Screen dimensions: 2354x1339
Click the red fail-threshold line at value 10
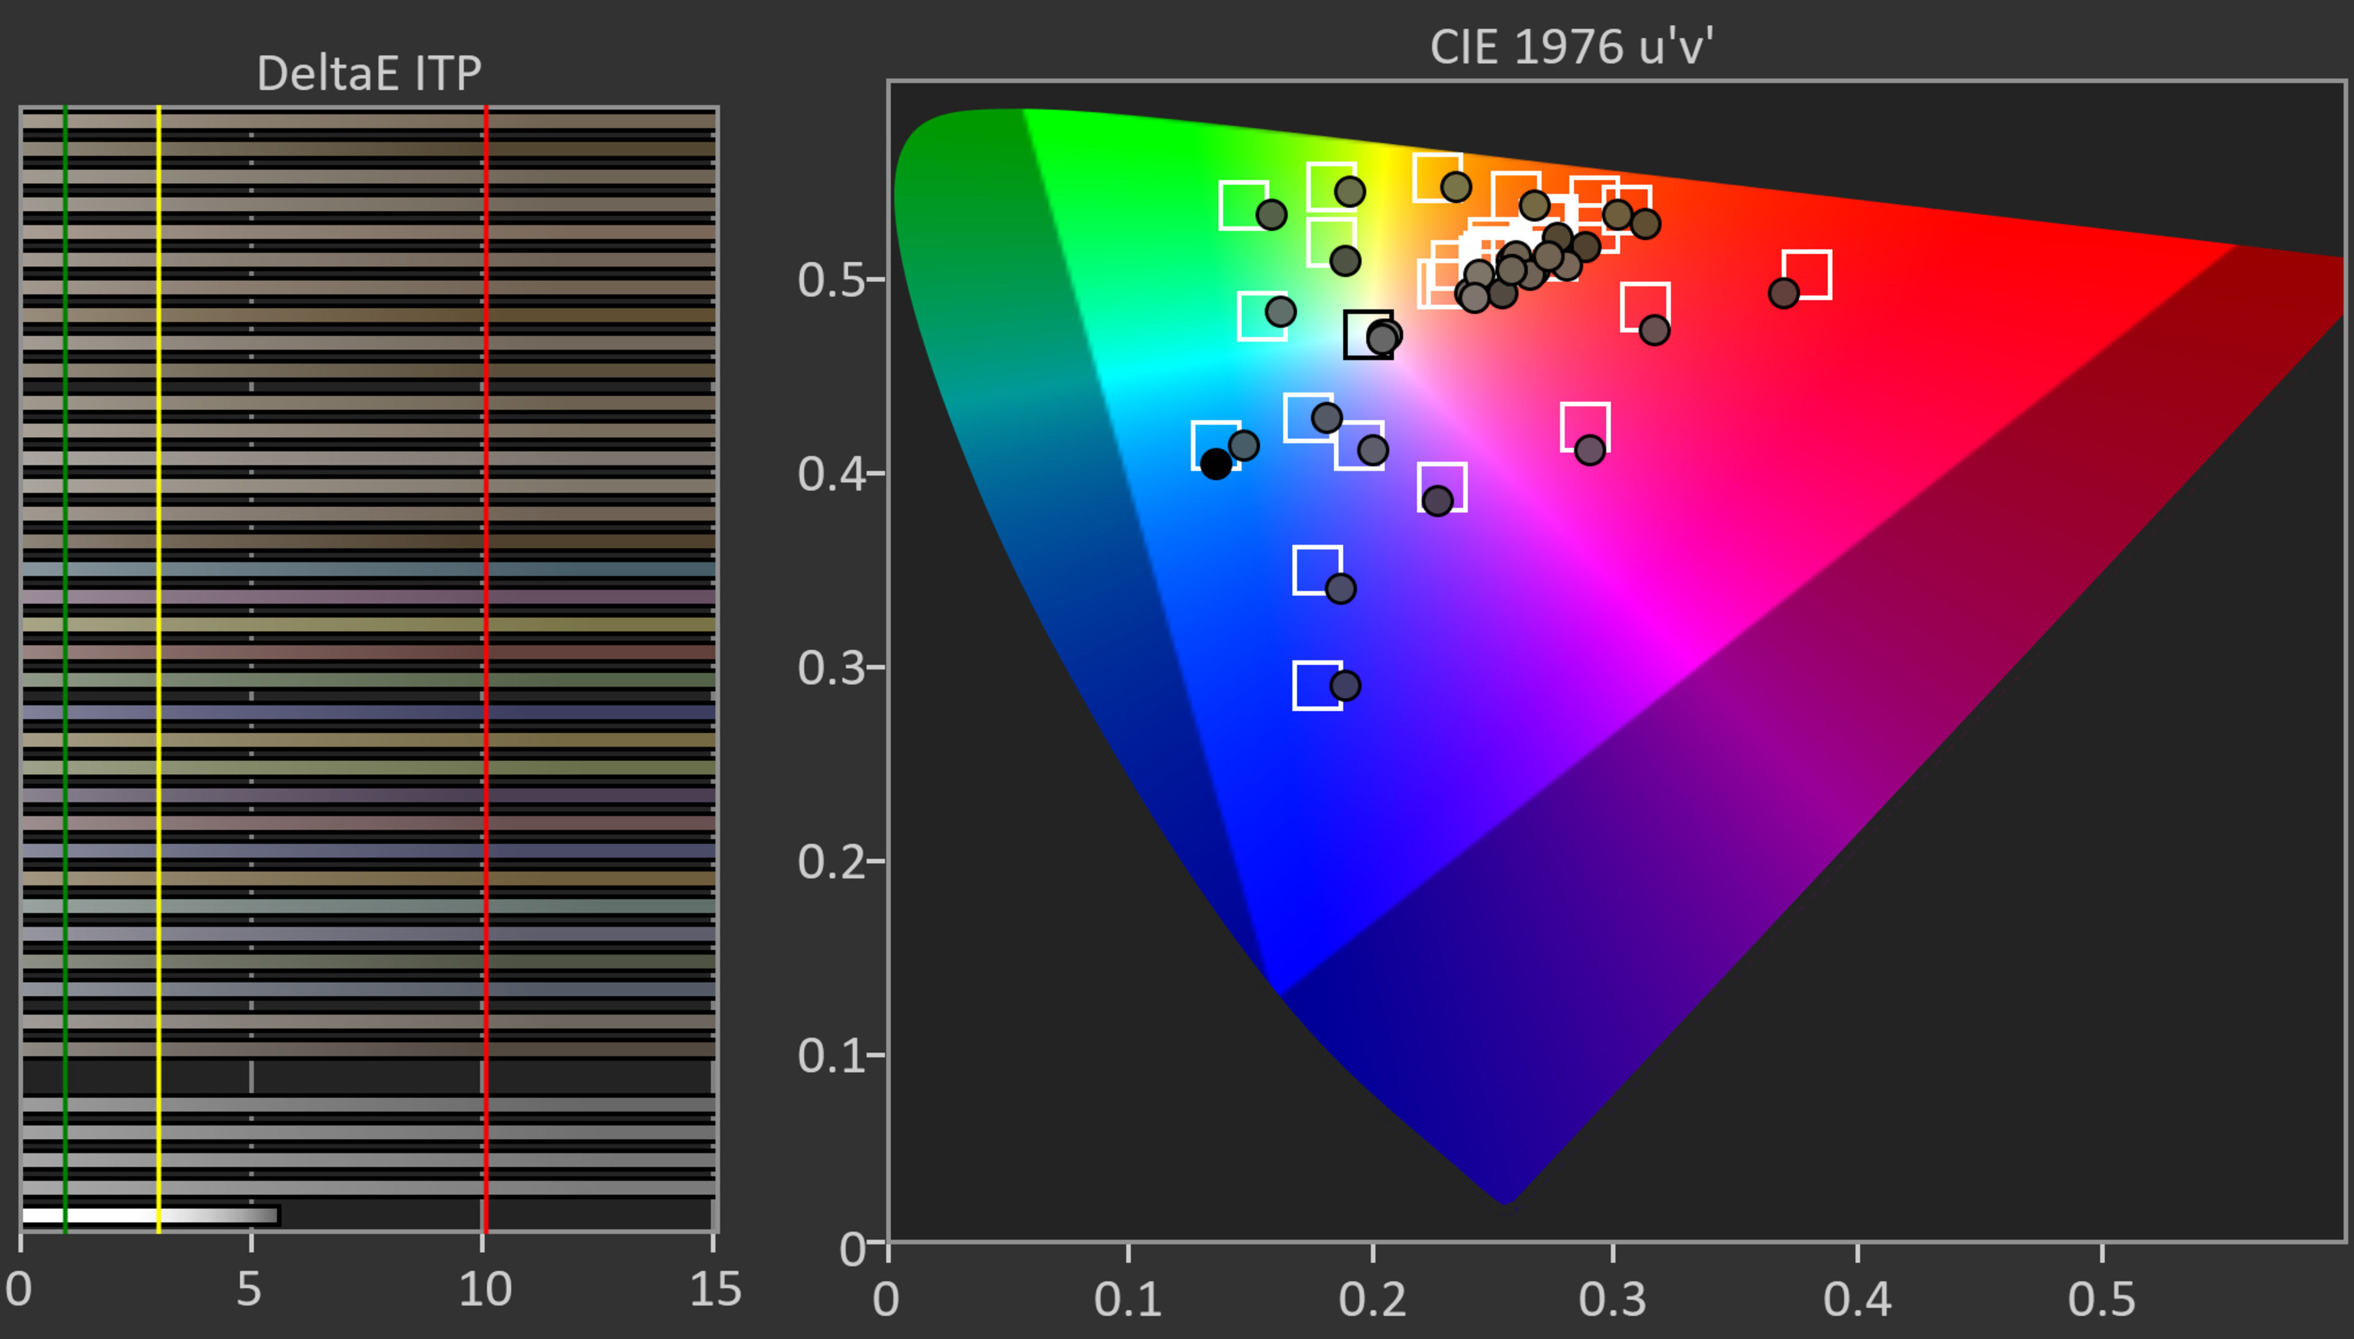click(487, 644)
